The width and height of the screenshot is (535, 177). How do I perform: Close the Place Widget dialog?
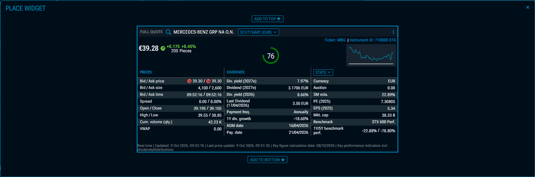click(528, 7)
